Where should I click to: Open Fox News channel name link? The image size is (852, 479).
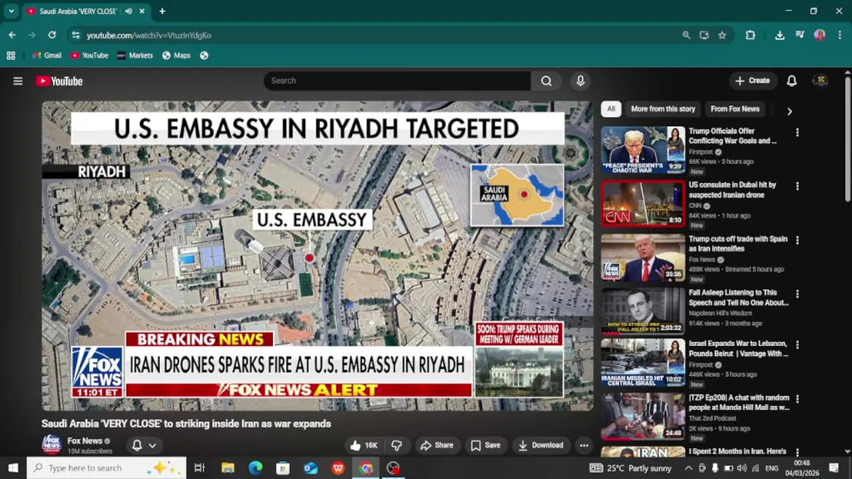point(85,441)
